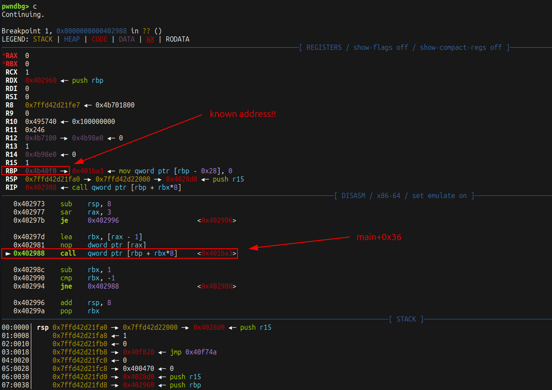The height and width of the screenshot is (390, 552).
Task: Click the RDX register value 0x402960
Action: pos(40,80)
